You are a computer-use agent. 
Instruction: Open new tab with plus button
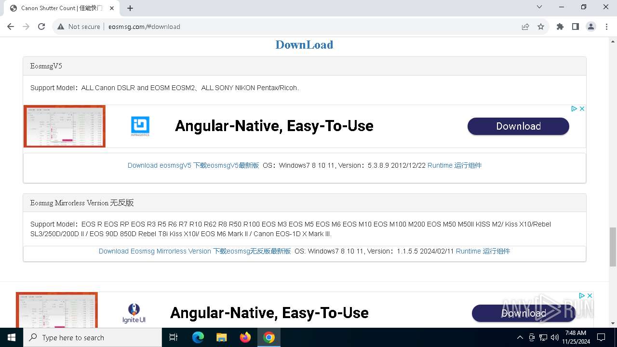point(130,8)
